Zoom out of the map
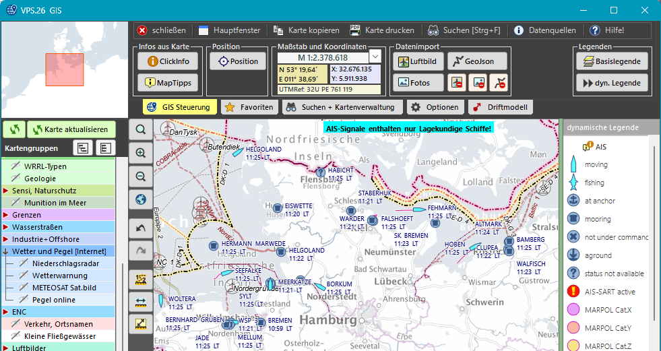 pos(141,176)
